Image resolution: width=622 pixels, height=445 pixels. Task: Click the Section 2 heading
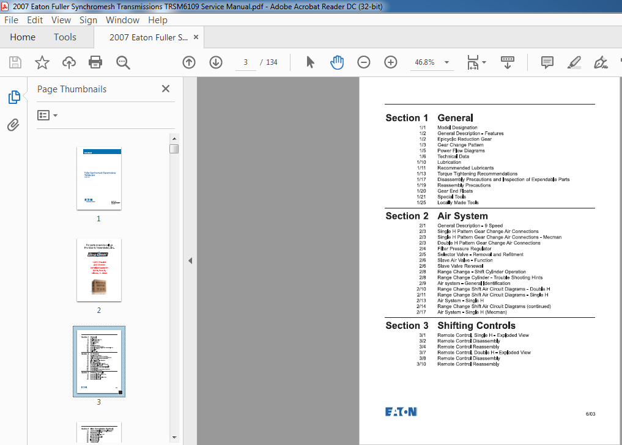[407, 216]
